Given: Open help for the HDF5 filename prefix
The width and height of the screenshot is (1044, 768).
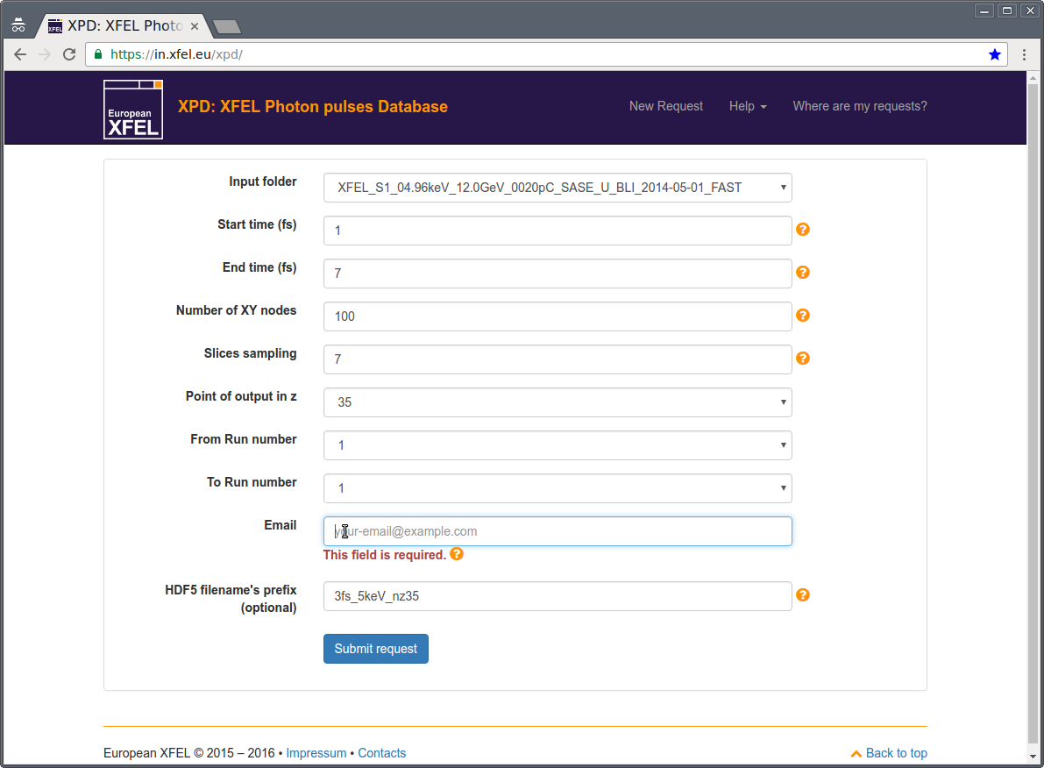Looking at the screenshot, I should 803,594.
